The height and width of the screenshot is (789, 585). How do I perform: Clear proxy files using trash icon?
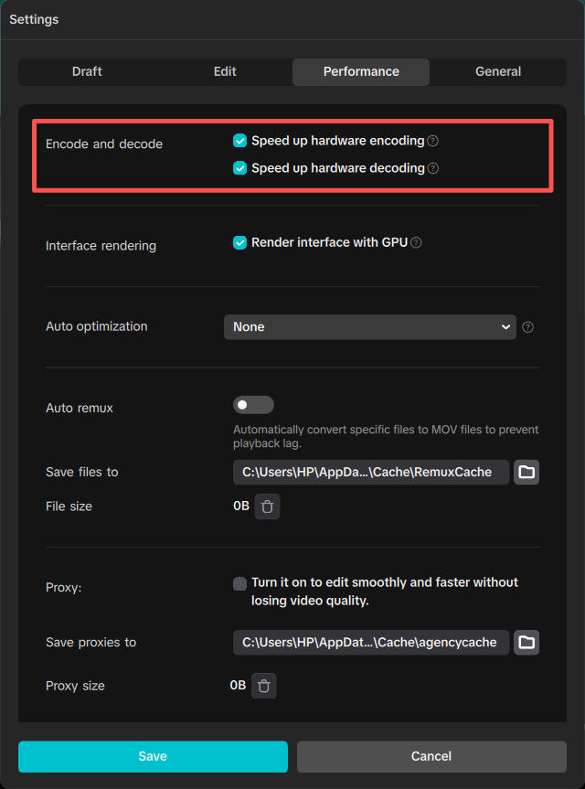click(x=263, y=686)
